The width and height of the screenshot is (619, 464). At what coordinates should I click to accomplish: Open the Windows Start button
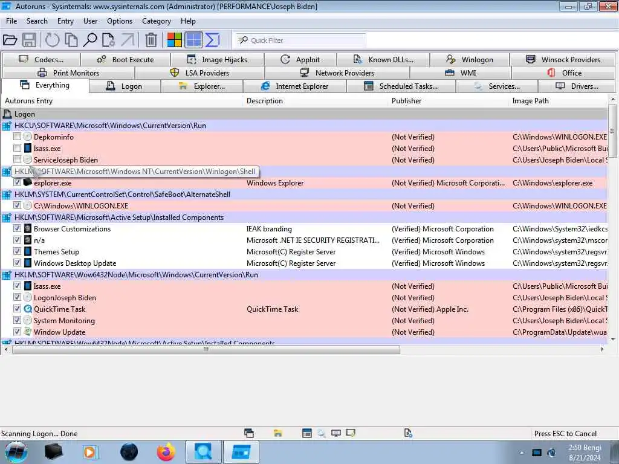point(16,452)
